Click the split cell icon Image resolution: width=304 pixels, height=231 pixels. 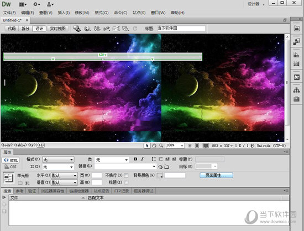(x=27, y=182)
